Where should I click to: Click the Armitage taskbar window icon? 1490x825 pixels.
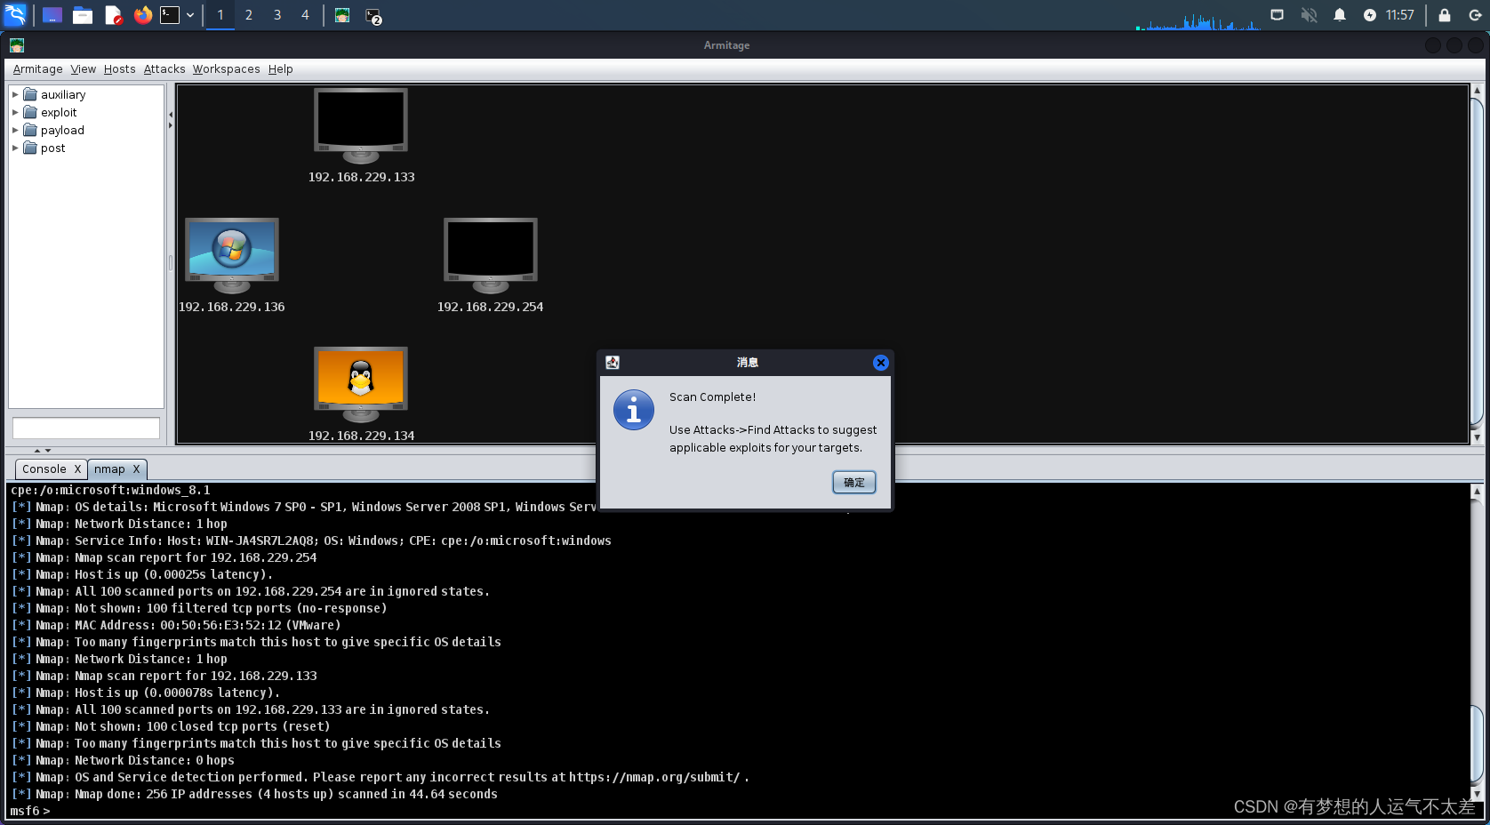pos(342,15)
